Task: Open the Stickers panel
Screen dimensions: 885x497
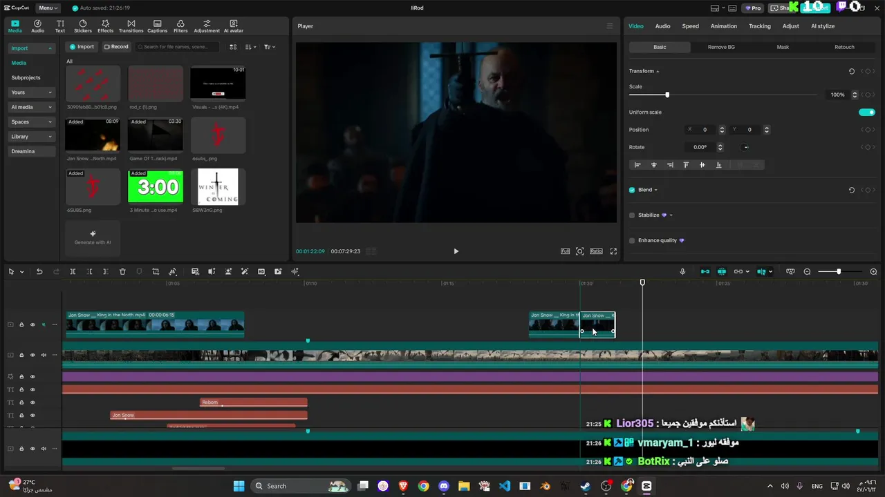Action: pos(83,26)
